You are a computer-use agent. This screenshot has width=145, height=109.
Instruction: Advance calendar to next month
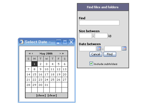pos(60,53)
